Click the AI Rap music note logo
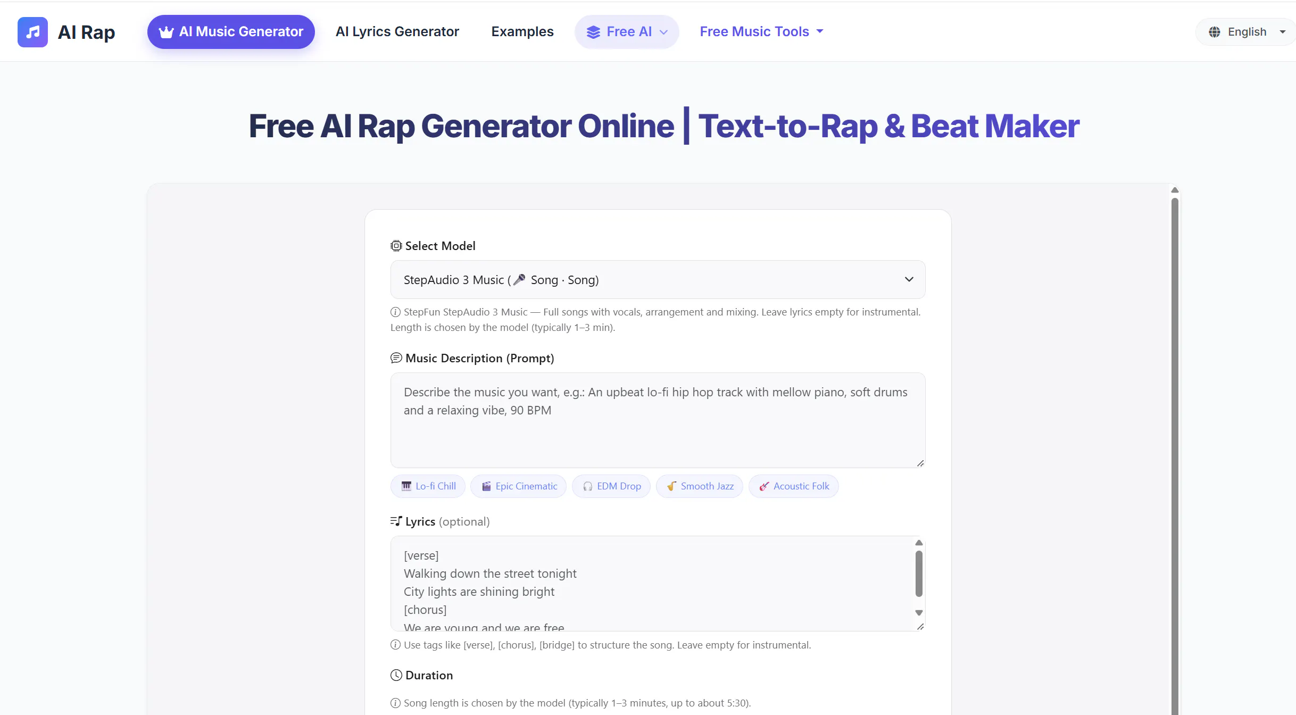 tap(32, 32)
